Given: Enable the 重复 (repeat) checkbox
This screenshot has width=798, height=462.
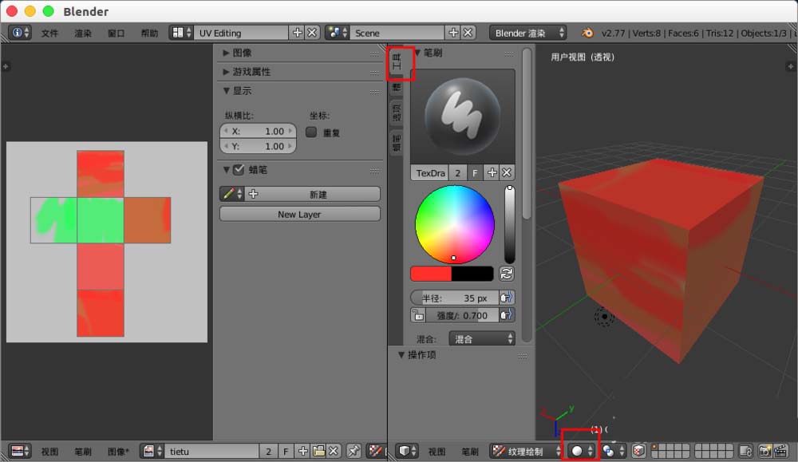Looking at the screenshot, I should tap(310, 132).
